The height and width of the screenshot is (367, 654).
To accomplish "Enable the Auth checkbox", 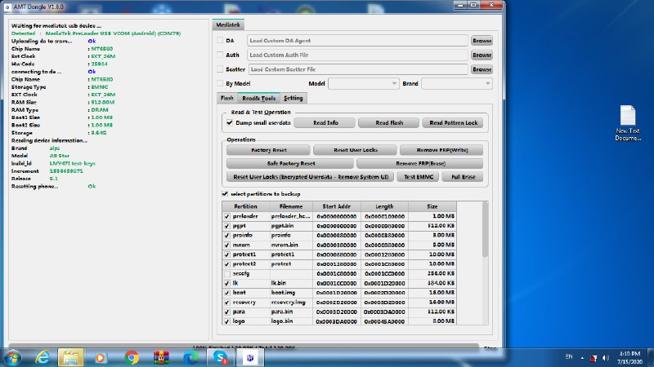I will [x=220, y=55].
